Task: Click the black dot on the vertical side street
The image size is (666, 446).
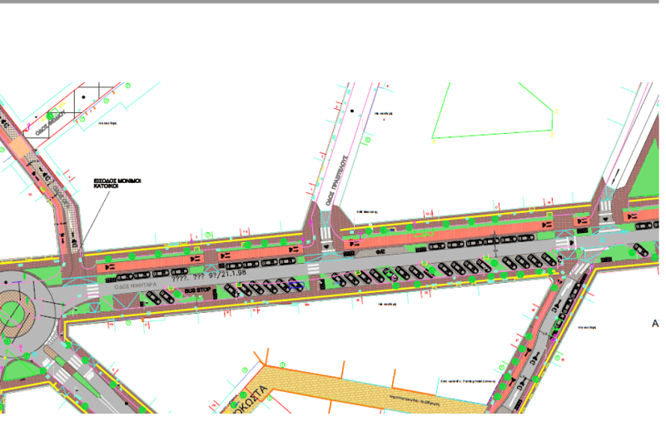Action: (352, 111)
